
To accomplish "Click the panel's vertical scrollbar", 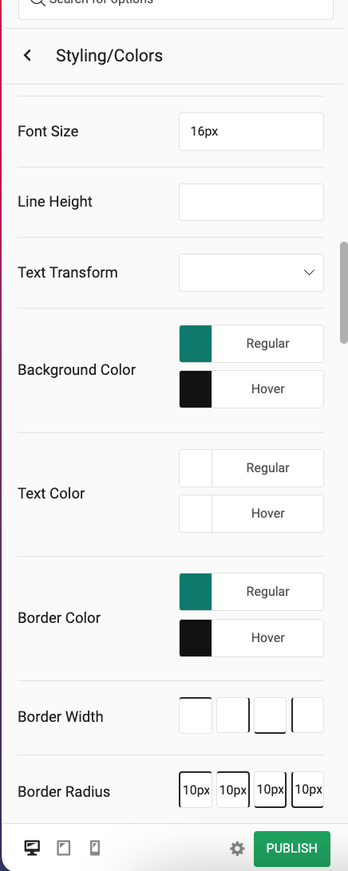I will [344, 293].
